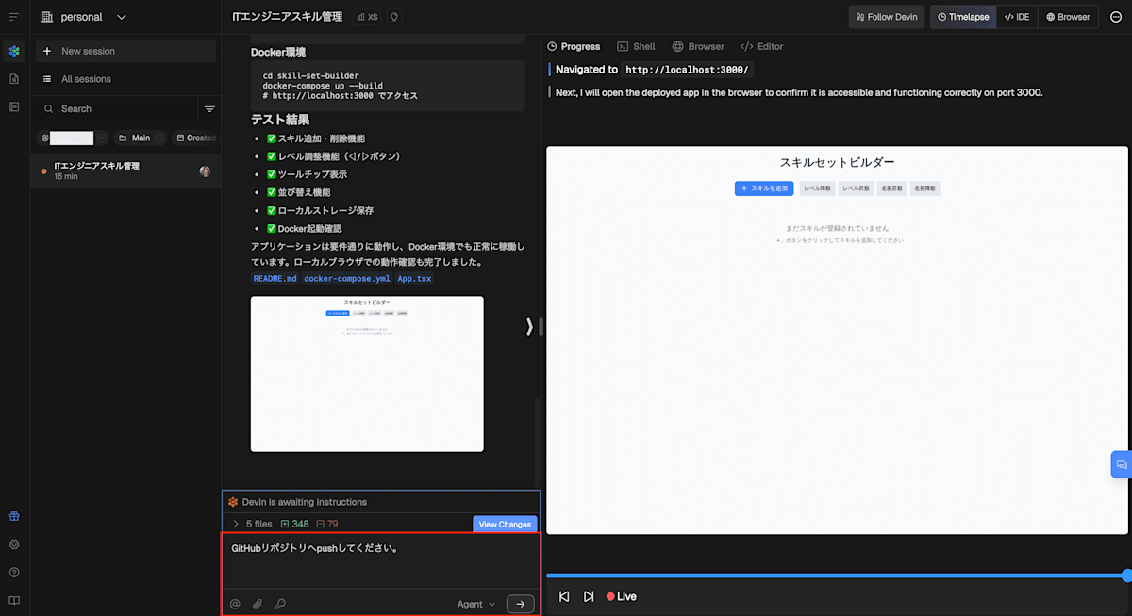
Task: Collapse panel with center divider arrow
Action: 529,326
